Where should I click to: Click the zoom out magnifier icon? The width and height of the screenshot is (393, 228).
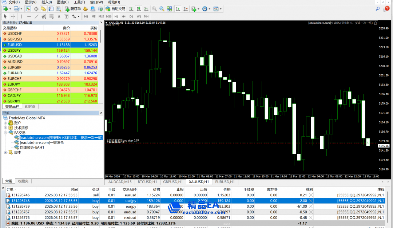162,9
